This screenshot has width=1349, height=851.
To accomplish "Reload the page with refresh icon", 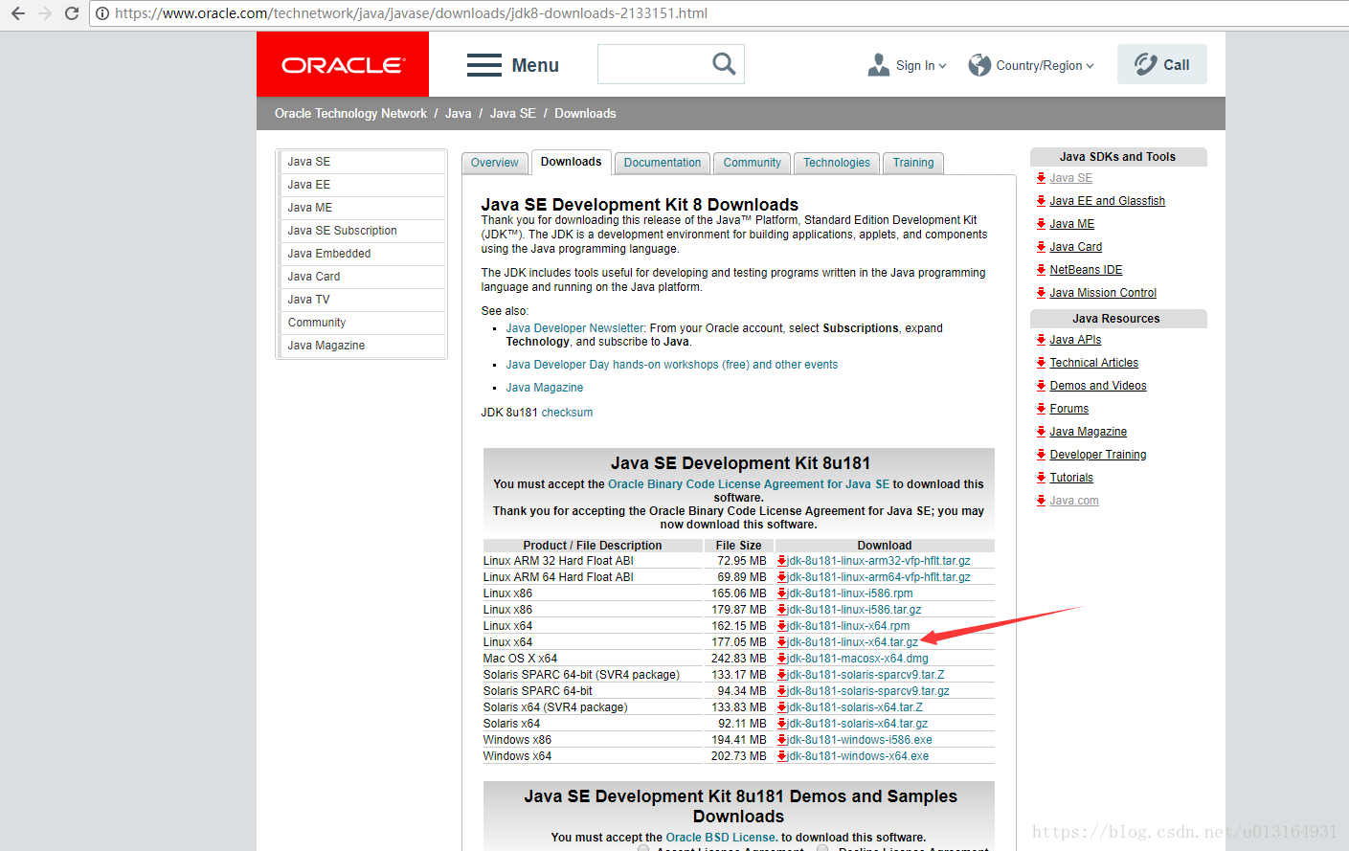I will 72,13.
